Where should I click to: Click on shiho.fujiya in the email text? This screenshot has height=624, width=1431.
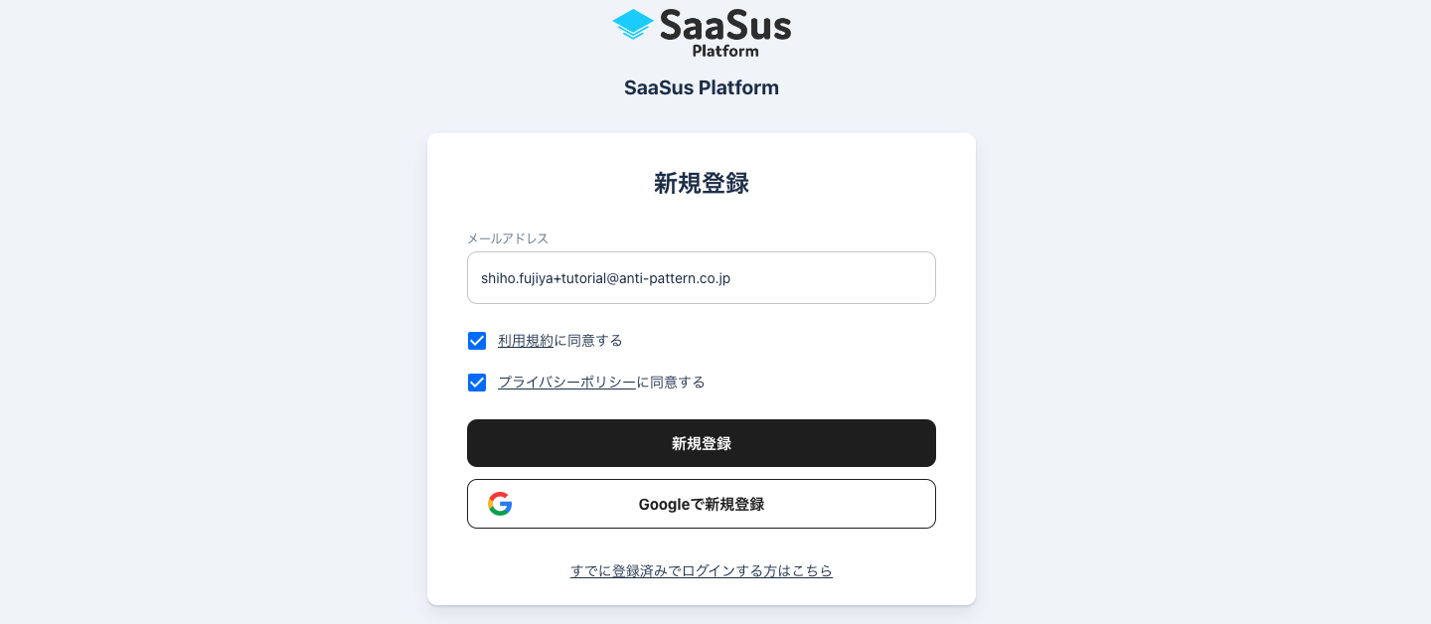coord(516,278)
